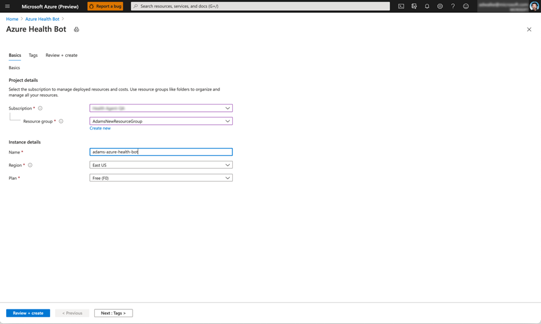541x324 pixels.
Task: Expand the Region dropdown showing East US
Action: tap(161, 165)
